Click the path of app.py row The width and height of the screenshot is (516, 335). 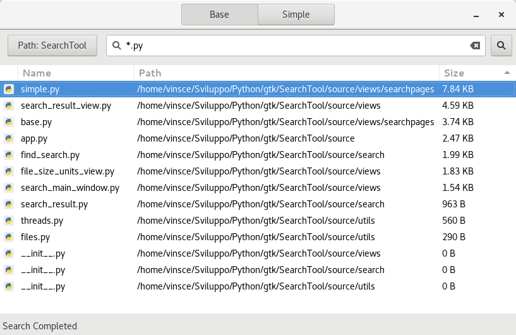coord(246,138)
